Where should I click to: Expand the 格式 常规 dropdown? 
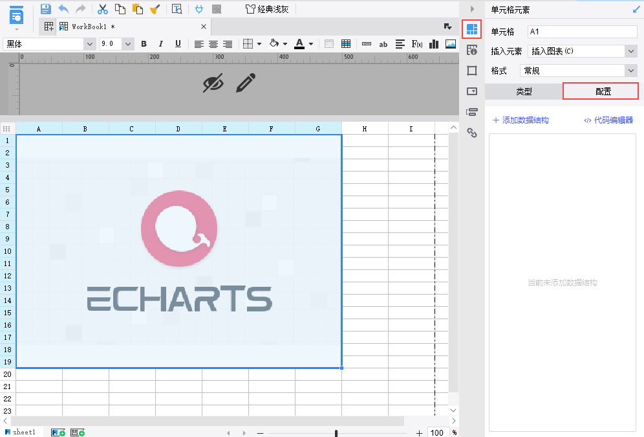(x=631, y=71)
